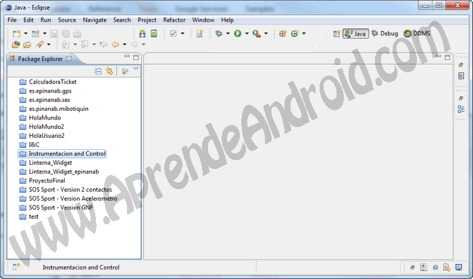Open the Run dropdown arrow
Viewport: 473px width, 279px height.
point(247,34)
